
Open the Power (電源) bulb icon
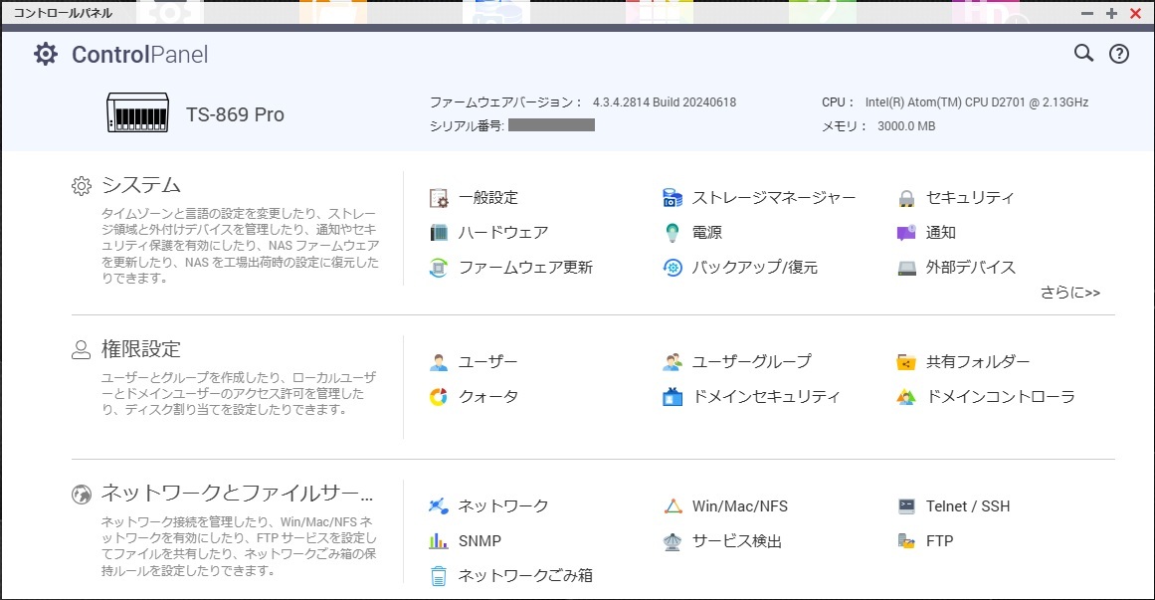coord(673,232)
